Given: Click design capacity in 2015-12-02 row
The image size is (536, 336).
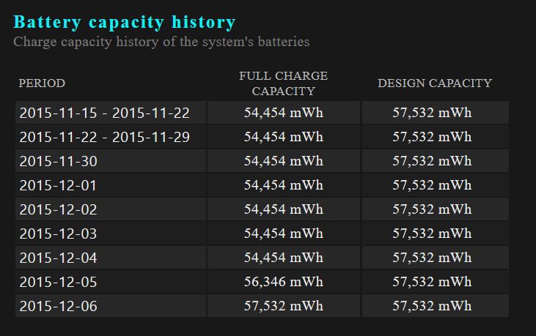Looking at the screenshot, I should [x=436, y=209].
